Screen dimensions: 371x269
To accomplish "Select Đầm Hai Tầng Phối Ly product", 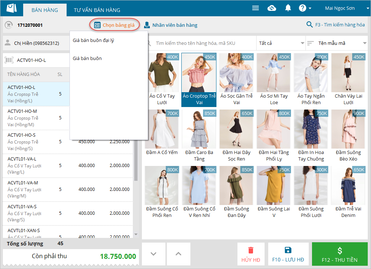I will coord(274,136).
